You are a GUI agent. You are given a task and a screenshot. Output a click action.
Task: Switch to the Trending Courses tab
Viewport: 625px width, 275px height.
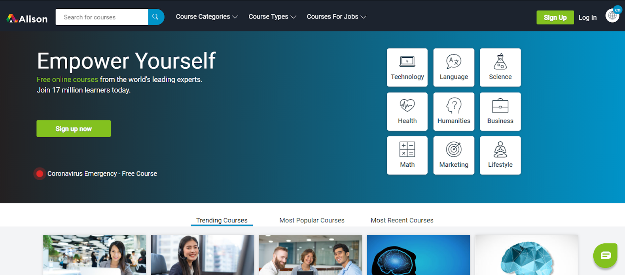pos(222,220)
